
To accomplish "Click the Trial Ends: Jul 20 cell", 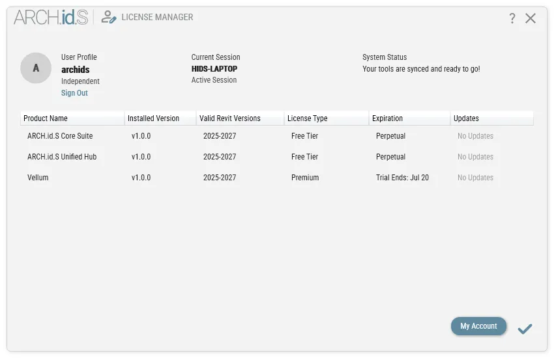I will (x=402, y=178).
